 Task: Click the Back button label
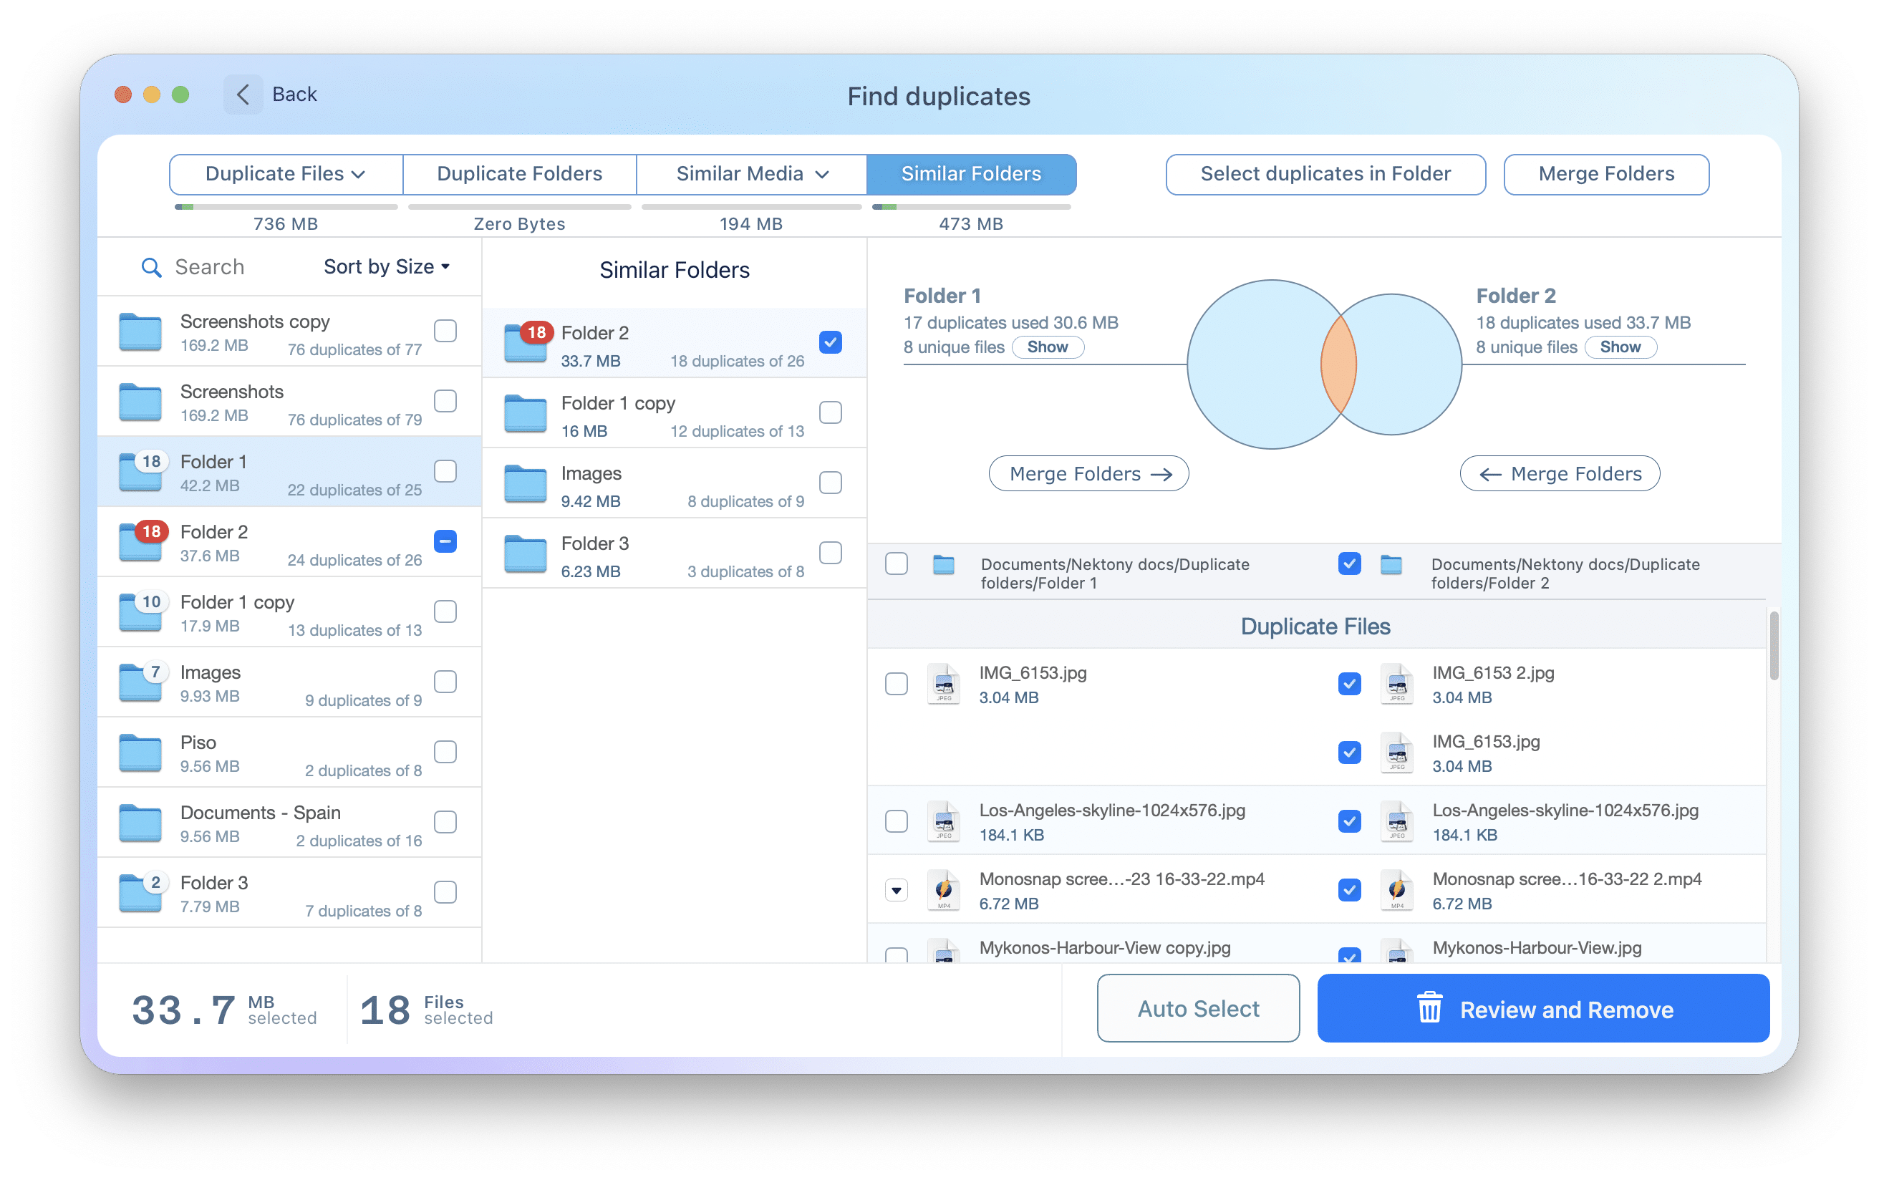pyautogui.click(x=294, y=95)
